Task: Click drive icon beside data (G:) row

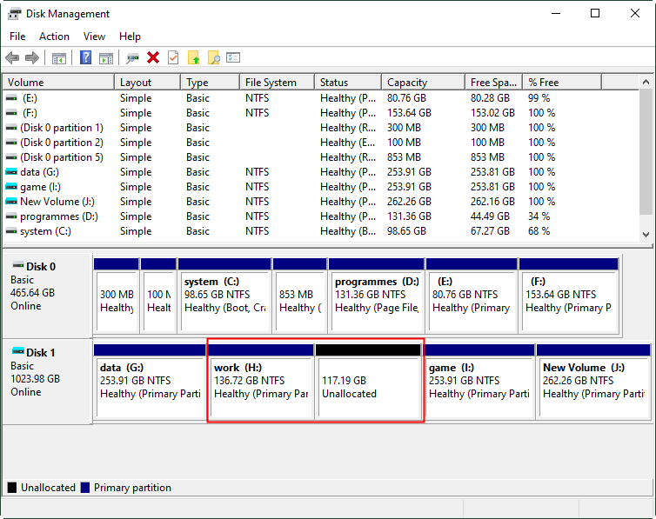Action: tap(11, 172)
